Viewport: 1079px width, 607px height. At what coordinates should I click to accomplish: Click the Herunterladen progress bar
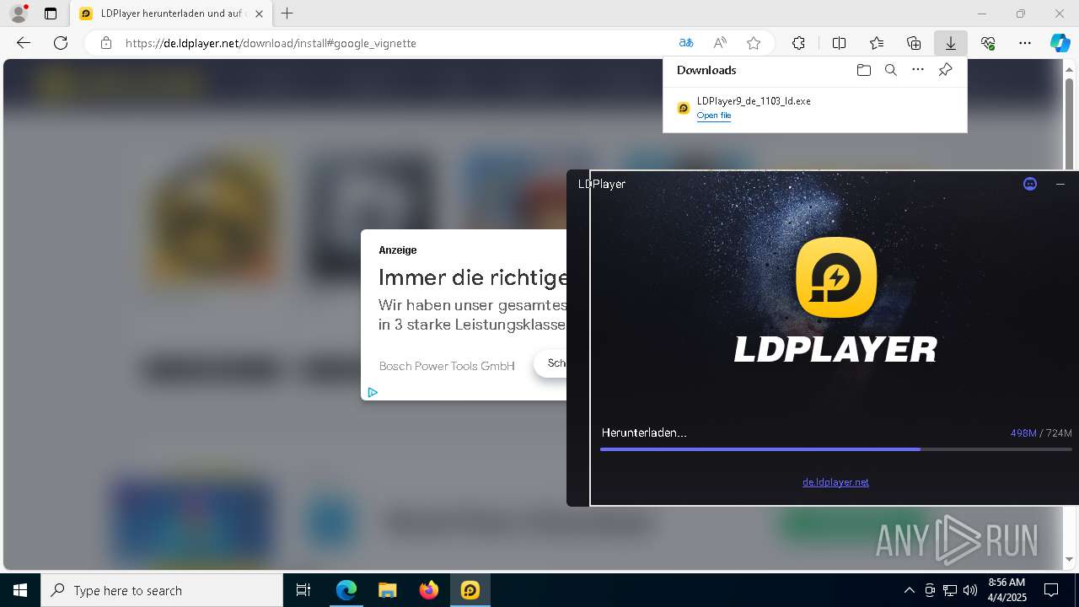(x=835, y=449)
